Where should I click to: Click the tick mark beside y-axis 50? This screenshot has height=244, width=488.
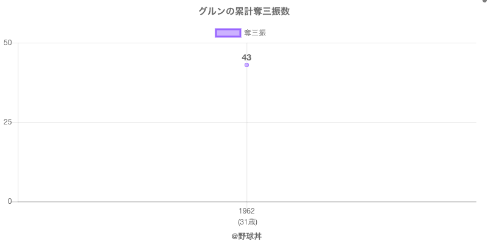15,43
